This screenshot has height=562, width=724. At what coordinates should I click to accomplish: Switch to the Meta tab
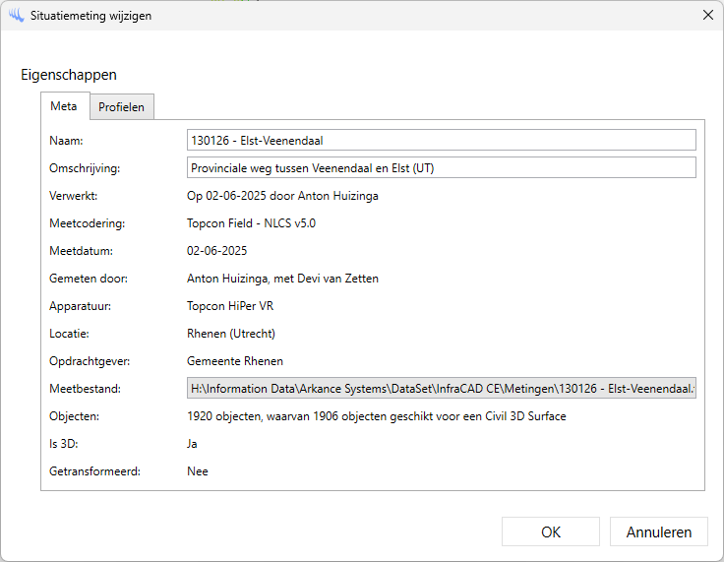coord(64,106)
